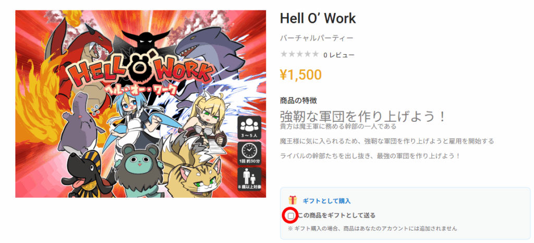Viewport: 534px width, 243px height.
Task: Click the player count 3～5人 icon
Action: [250, 128]
